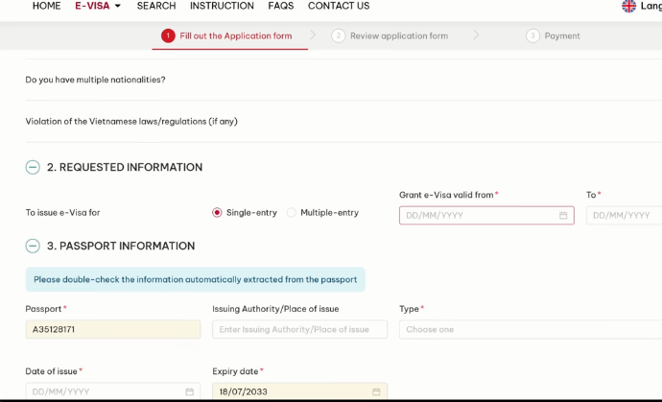This screenshot has width=662, height=402.
Task: Click the '2. REQUESTED INFORMATION' heading
Action: coord(125,167)
